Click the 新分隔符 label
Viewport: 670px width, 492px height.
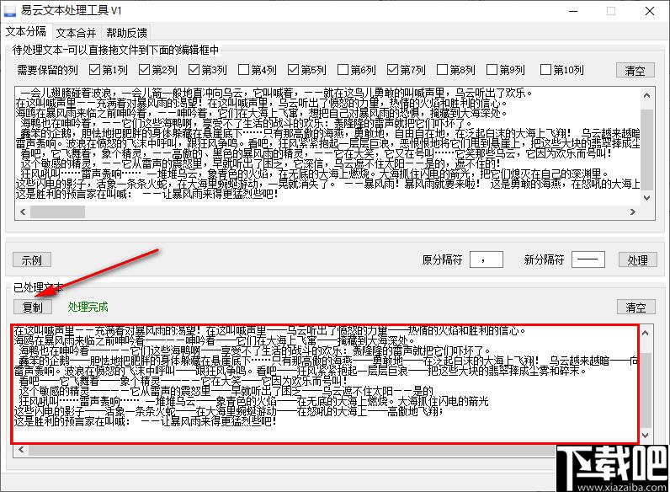(x=544, y=259)
